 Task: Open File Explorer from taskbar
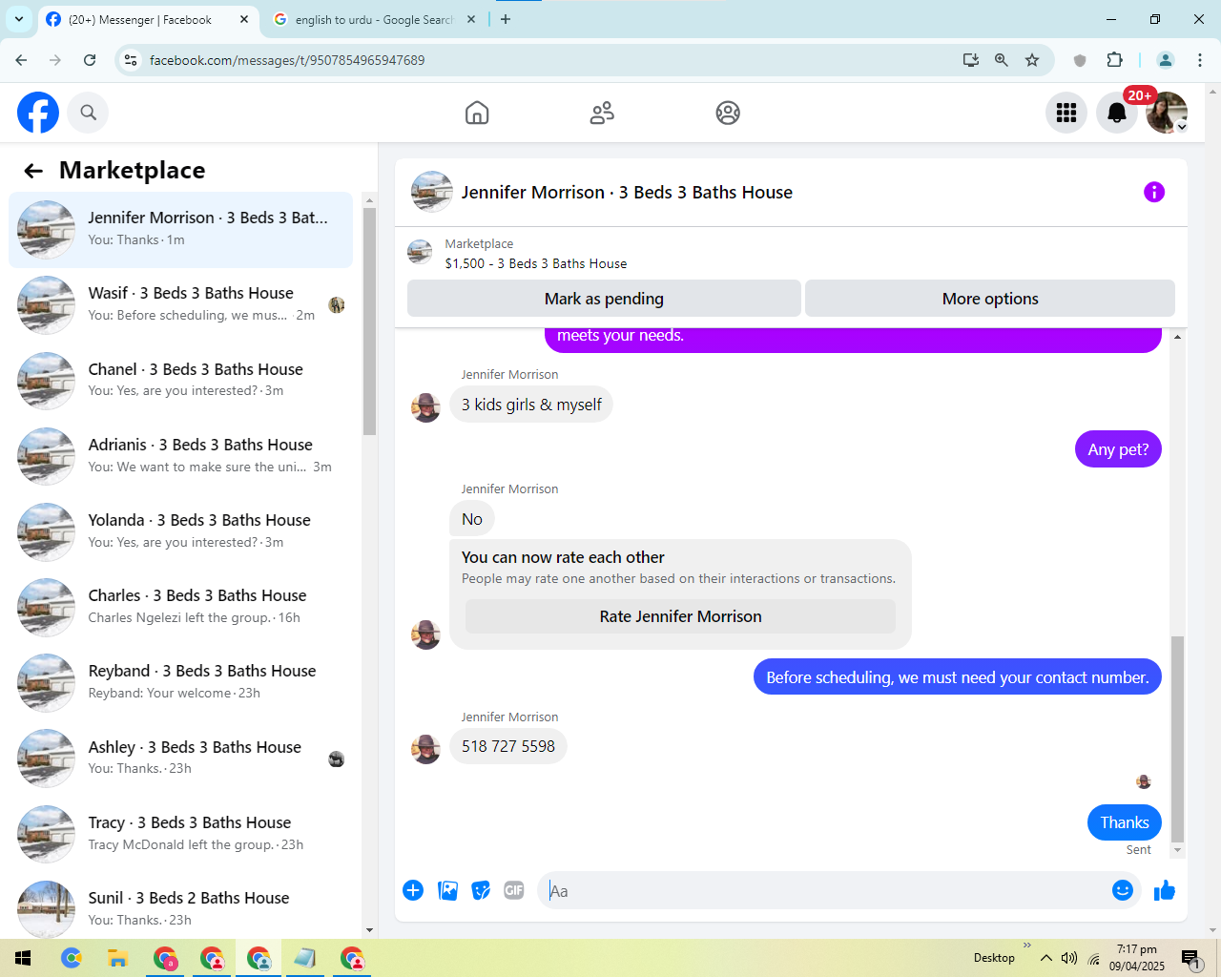[117, 958]
